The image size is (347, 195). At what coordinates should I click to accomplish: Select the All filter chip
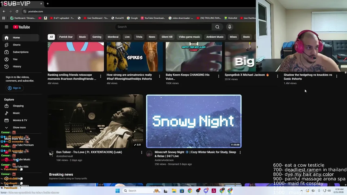51,37
